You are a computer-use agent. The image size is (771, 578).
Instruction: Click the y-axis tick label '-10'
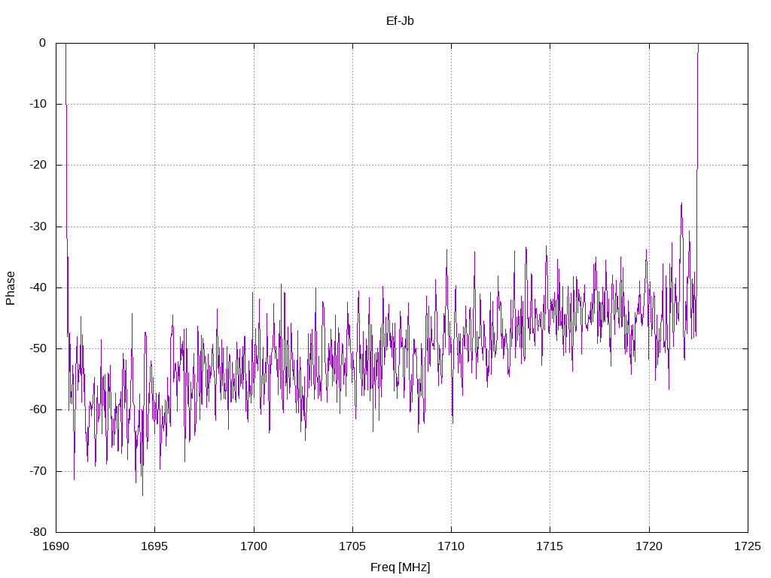[38, 104]
